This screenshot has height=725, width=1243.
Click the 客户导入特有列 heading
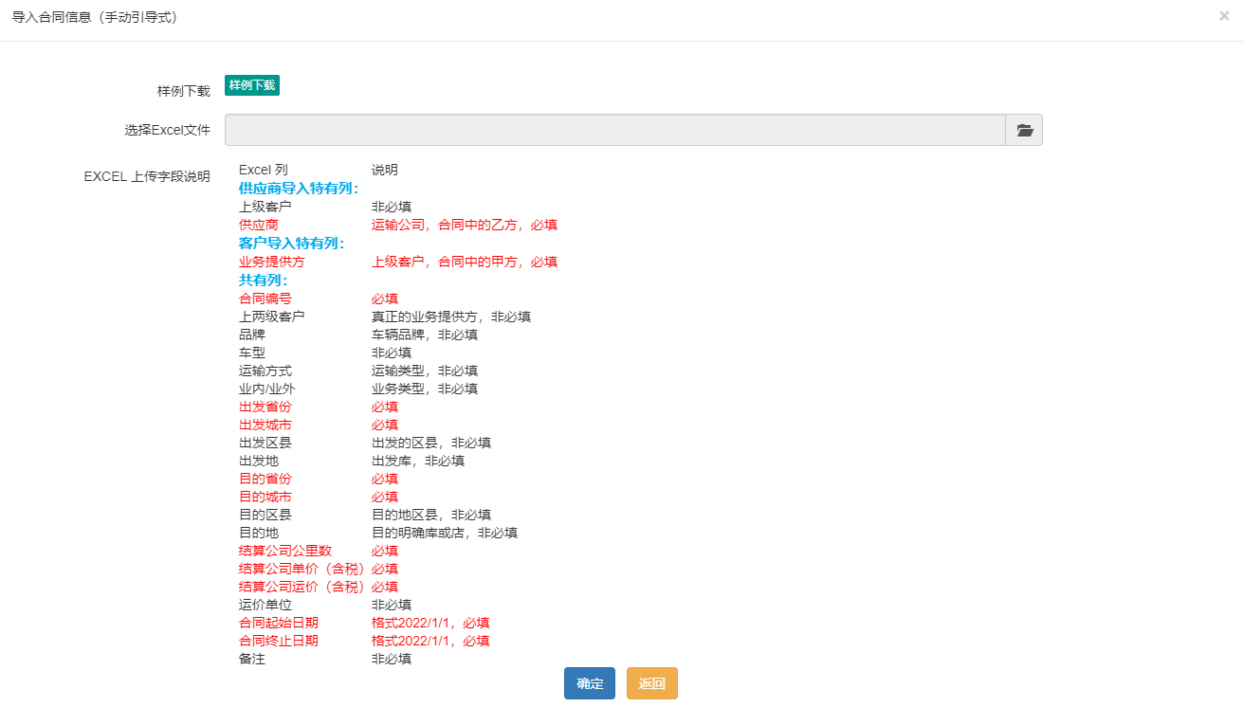click(292, 244)
